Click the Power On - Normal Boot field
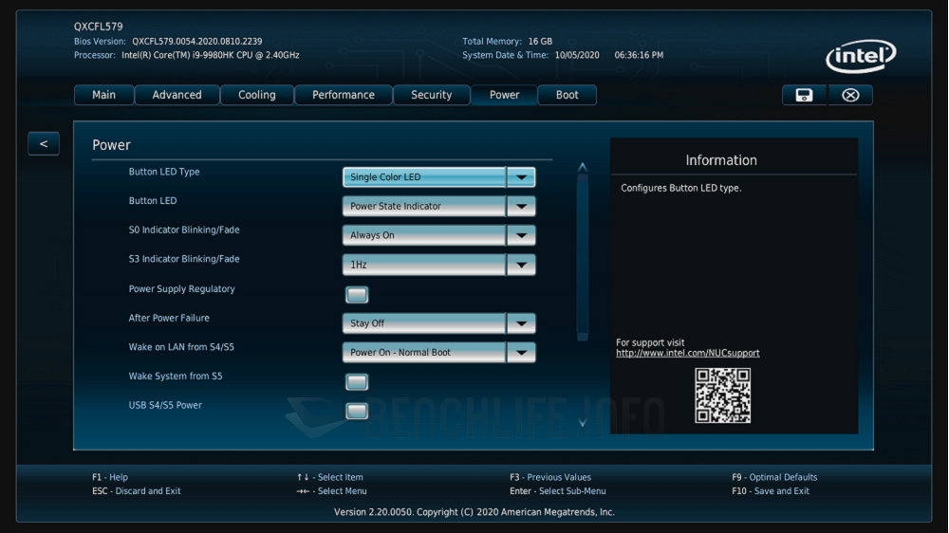The height and width of the screenshot is (533, 949). pos(424,352)
